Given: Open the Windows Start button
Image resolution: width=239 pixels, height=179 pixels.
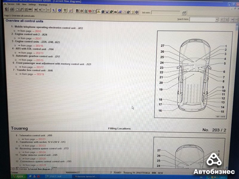Looking at the screenshot, I should pos(18,177).
